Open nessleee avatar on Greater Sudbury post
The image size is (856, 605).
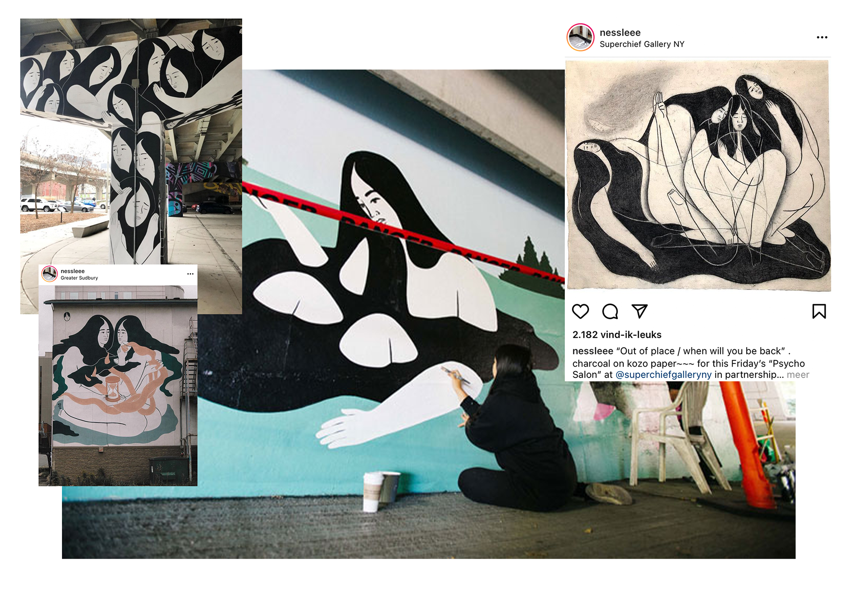click(x=49, y=274)
